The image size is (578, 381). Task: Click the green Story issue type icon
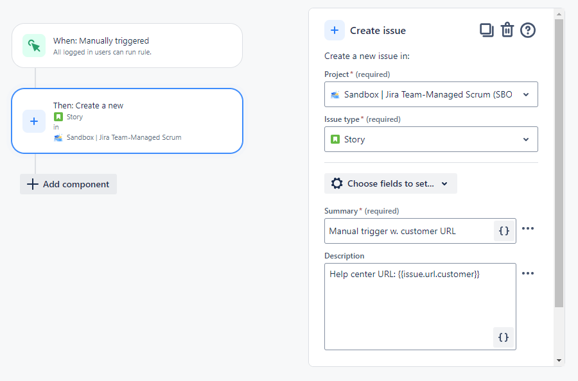[335, 139]
